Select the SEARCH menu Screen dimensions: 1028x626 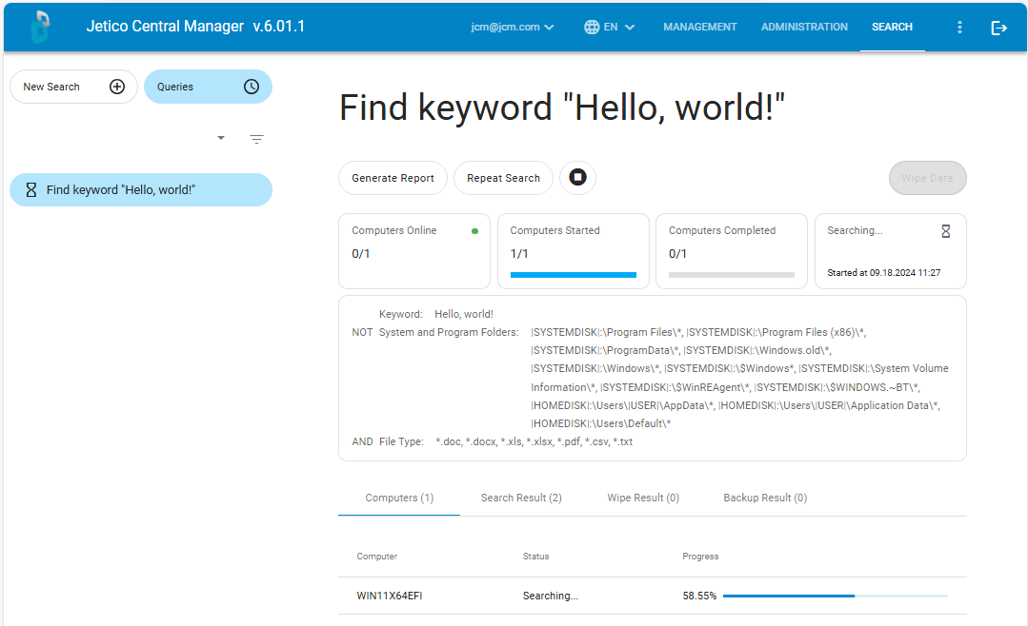click(x=893, y=27)
